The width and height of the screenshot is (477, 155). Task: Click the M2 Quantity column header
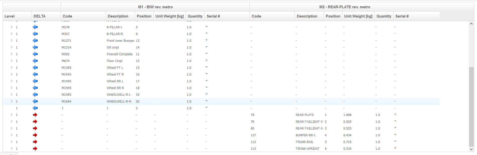pyautogui.click(x=384, y=16)
